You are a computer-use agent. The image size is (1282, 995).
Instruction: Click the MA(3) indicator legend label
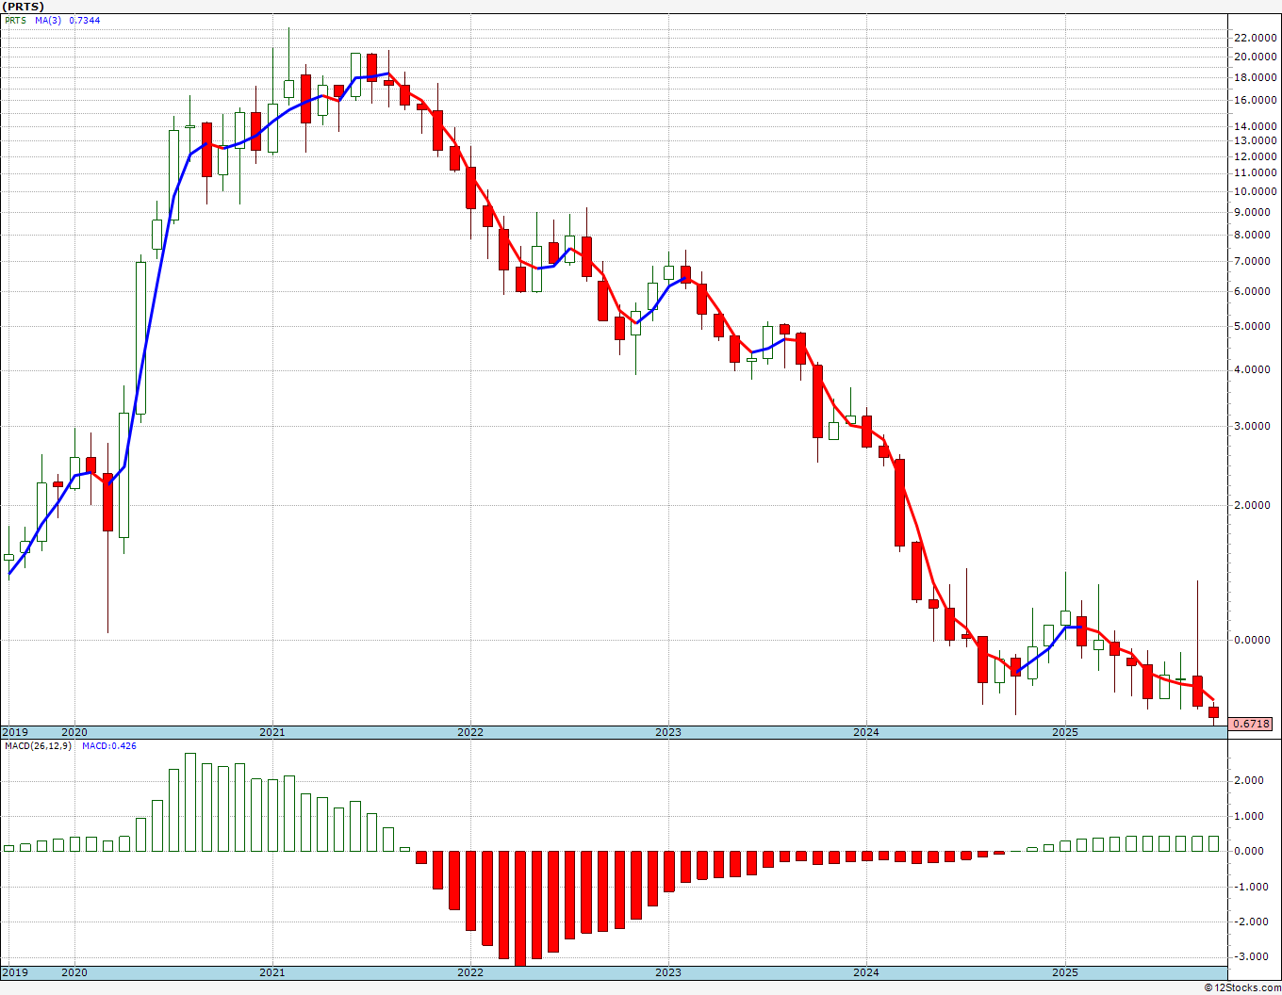(x=48, y=20)
